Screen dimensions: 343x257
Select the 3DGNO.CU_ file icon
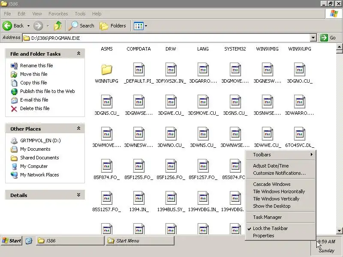pyautogui.click(x=299, y=69)
